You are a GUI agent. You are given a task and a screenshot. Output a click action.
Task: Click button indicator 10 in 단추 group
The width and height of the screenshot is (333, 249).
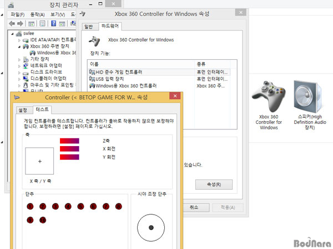pos(43,220)
